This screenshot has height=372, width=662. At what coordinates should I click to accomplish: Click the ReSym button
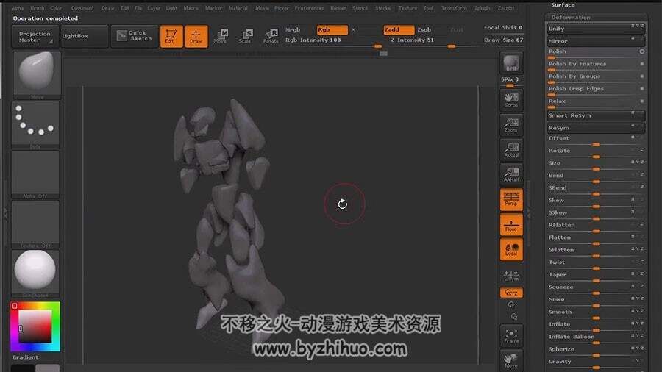coord(596,128)
